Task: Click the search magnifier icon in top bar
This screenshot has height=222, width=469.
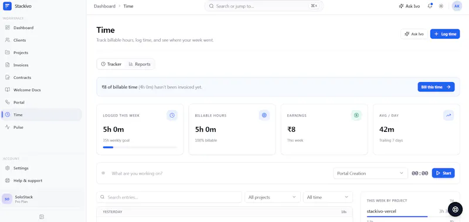Action: pyautogui.click(x=211, y=6)
